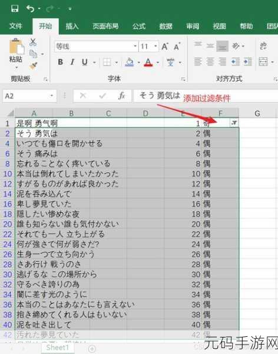Screen dimensions: 278x354
Task: Toggle Bottom Align alignment
Action: (222, 46)
